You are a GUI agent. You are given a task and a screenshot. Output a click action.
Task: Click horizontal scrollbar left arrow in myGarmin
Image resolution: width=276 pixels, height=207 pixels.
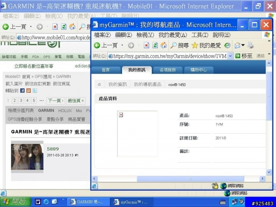tap(94, 179)
